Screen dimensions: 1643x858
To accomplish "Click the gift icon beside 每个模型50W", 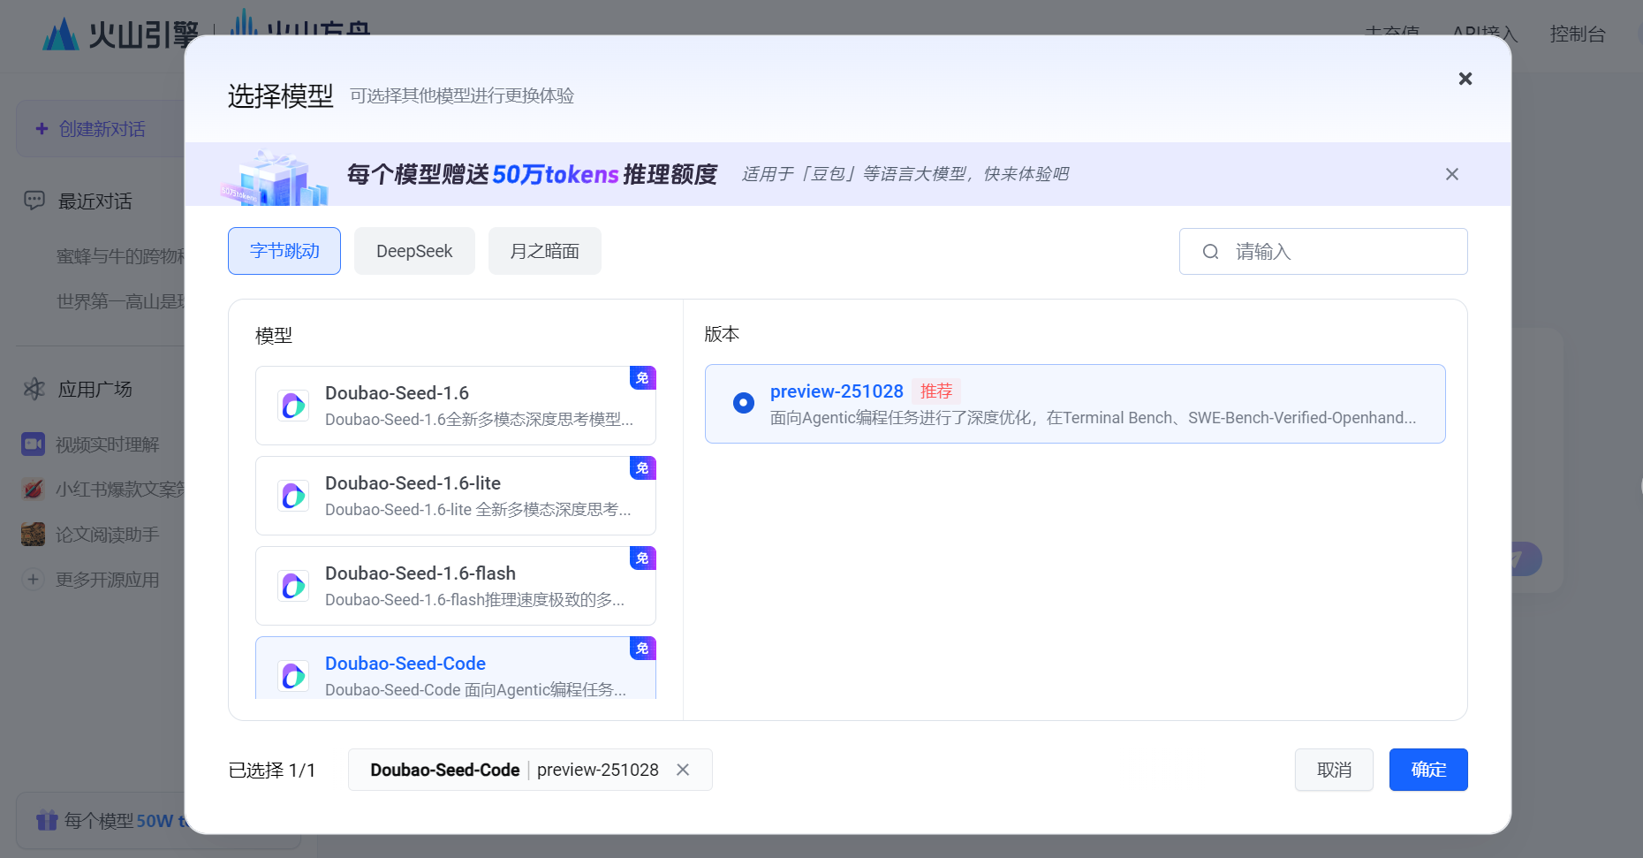I will 47,820.
